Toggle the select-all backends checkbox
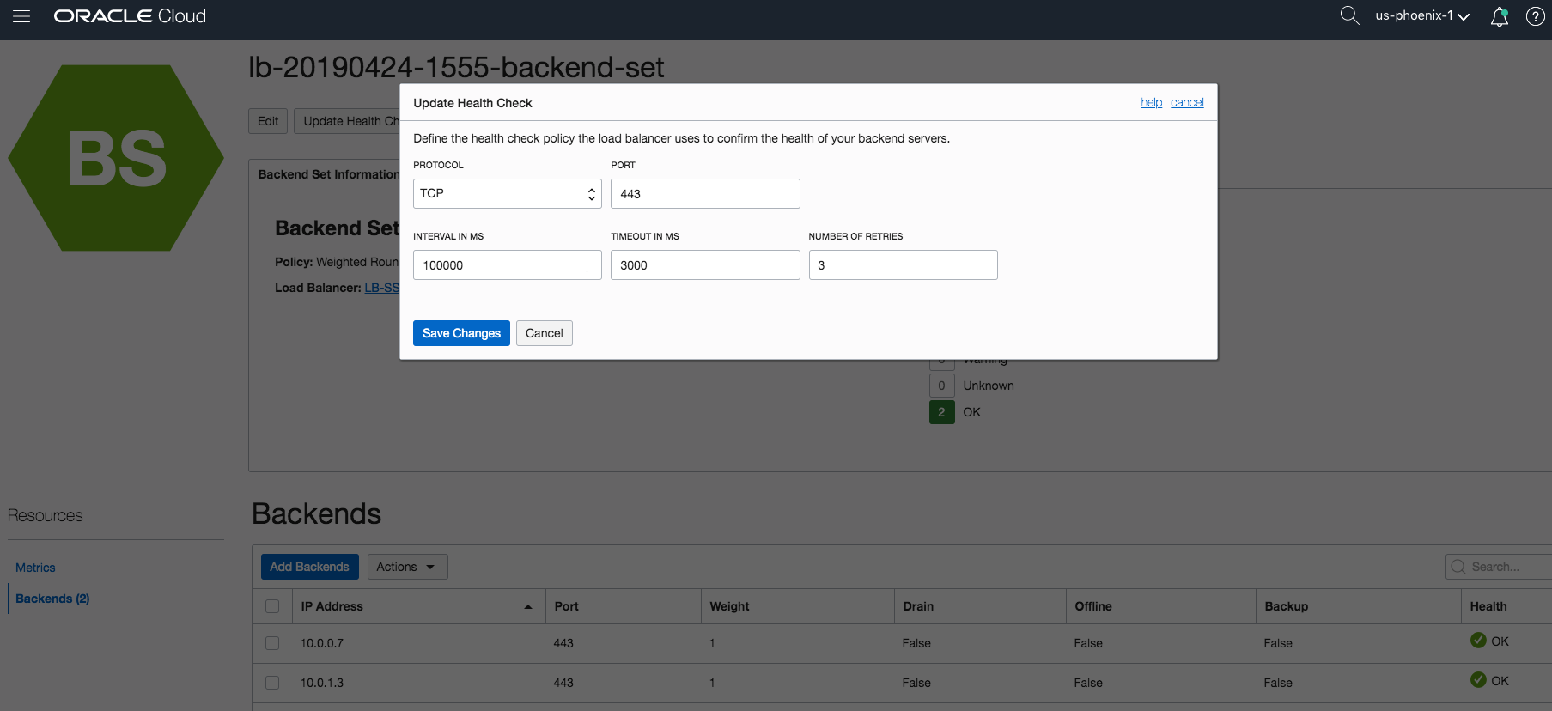This screenshot has height=711, width=1552. pos(272,606)
